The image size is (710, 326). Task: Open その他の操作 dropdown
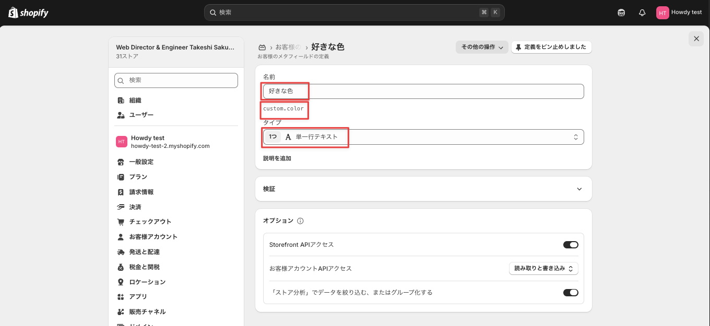[482, 47]
